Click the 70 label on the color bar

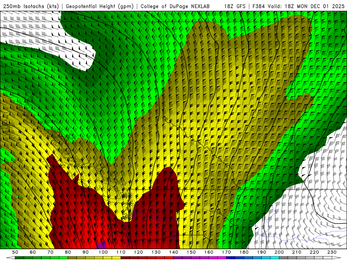coord(50,252)
